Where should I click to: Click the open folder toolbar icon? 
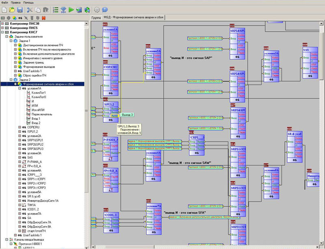[x=12, y=10]
